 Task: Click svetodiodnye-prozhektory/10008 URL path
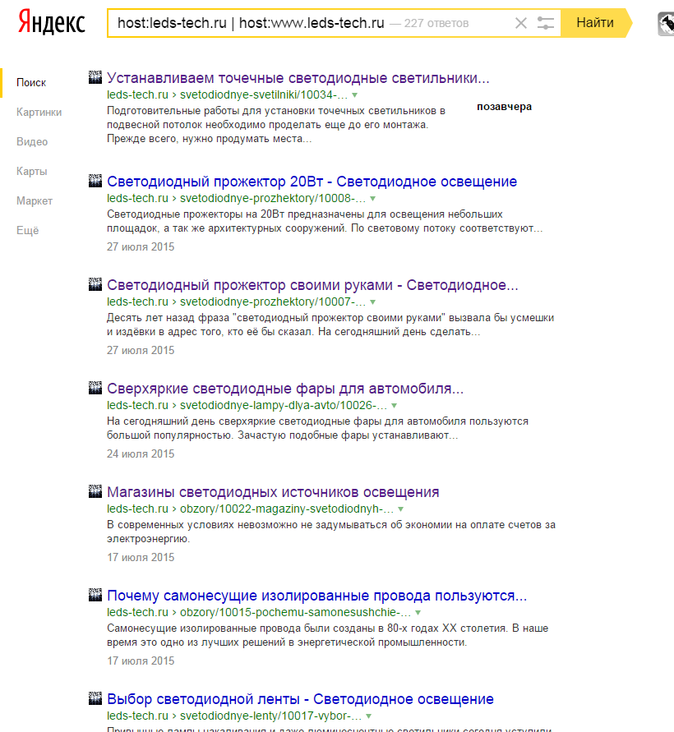click(x=273, y=199)
